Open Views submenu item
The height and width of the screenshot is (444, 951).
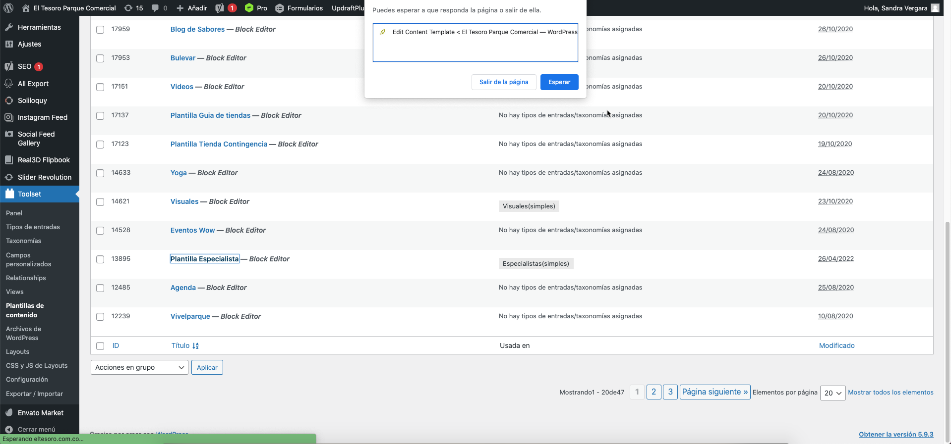[x=15, y=292]
